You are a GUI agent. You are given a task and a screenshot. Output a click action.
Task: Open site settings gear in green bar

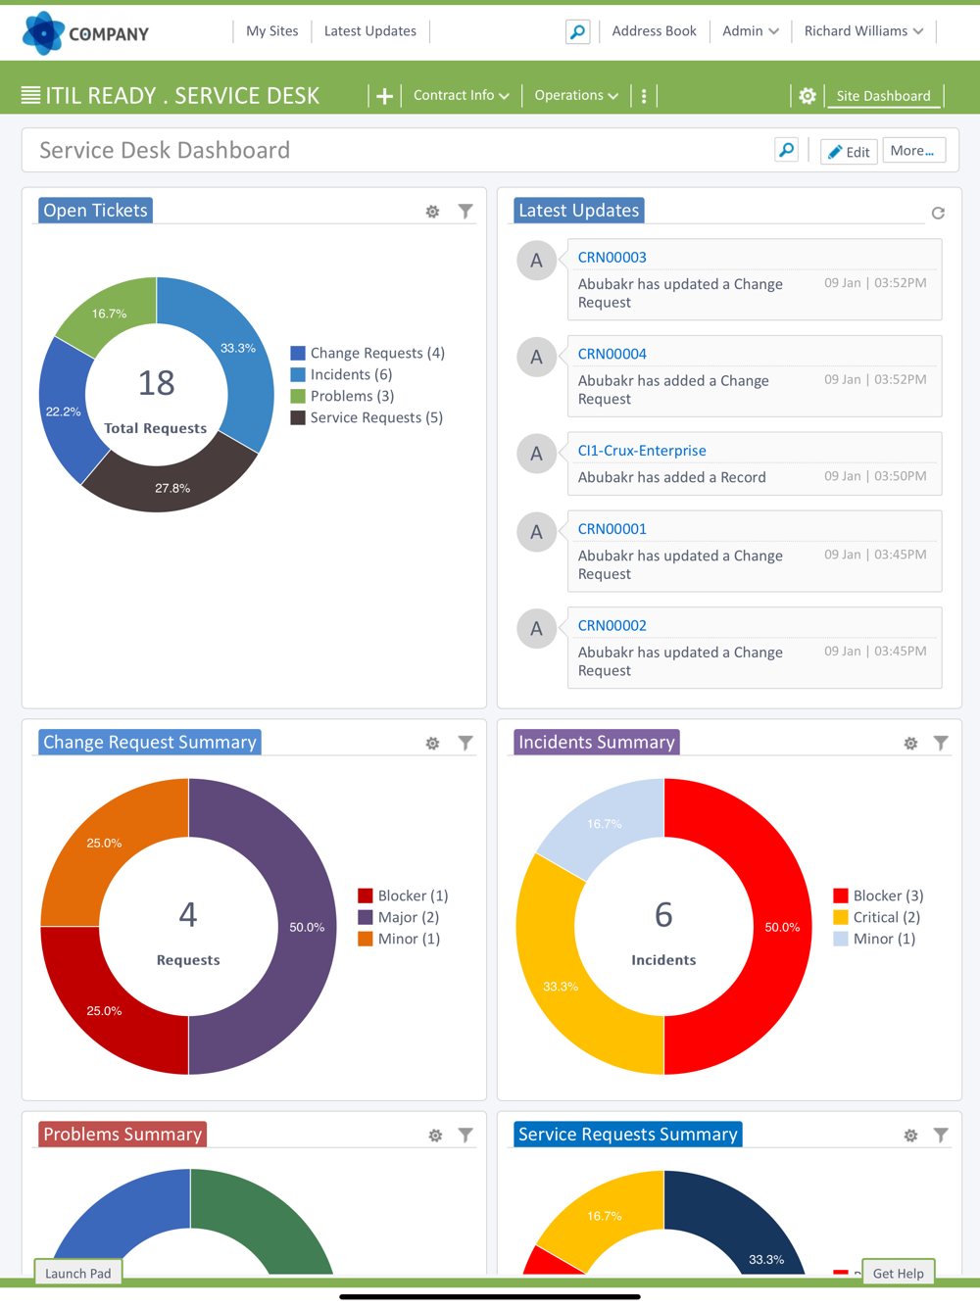click(x=808, y=96)
